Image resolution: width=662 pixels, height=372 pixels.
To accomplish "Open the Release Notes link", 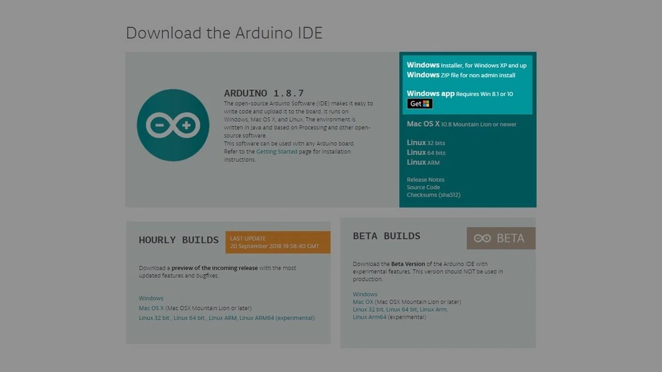I will pos(425,180).
